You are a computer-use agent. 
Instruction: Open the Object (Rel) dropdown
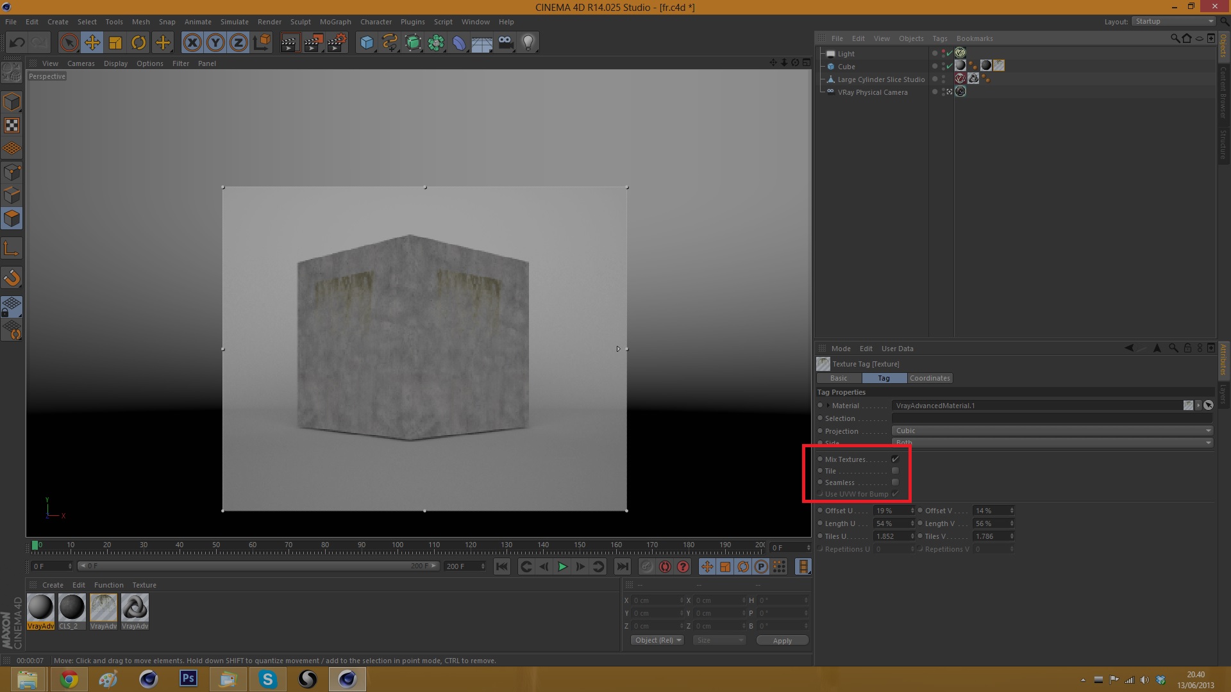pos(657,640)
